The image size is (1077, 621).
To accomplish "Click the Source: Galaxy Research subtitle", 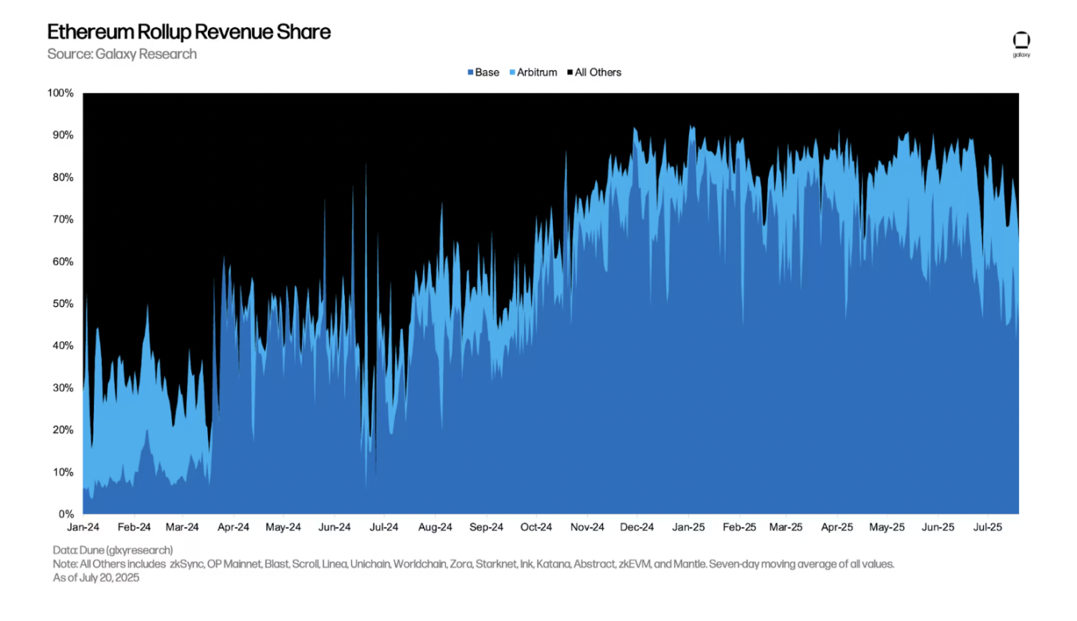I will (x=122, y=54).
